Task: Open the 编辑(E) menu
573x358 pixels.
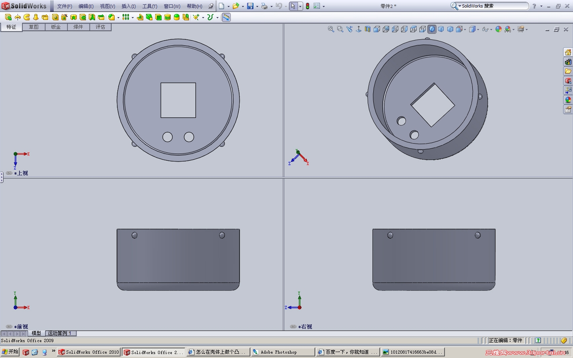Action: tap(86, 6)
